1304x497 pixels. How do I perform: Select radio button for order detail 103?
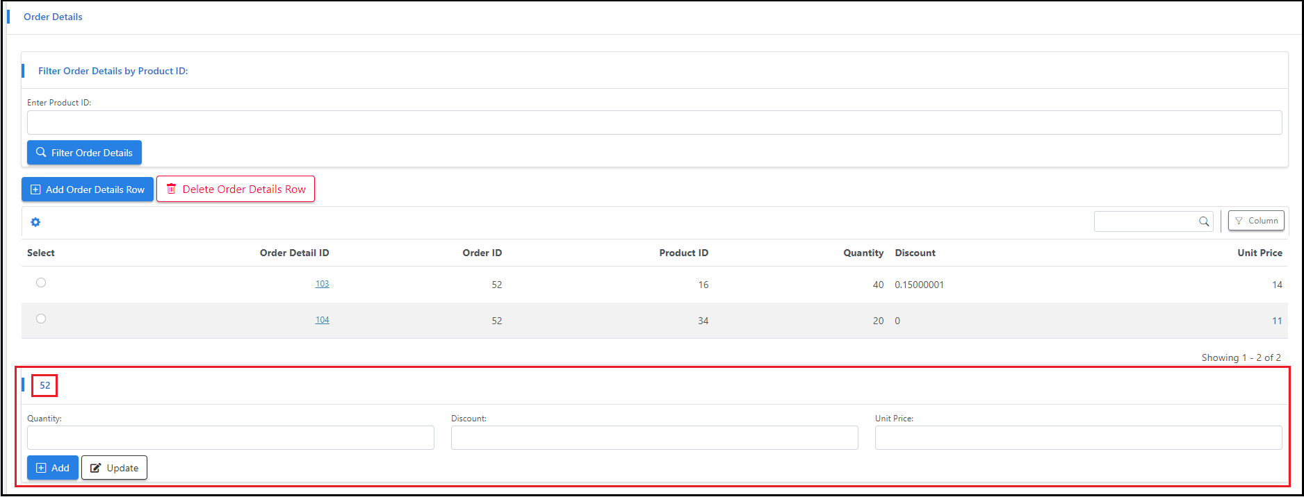click(x=41, y=283)
